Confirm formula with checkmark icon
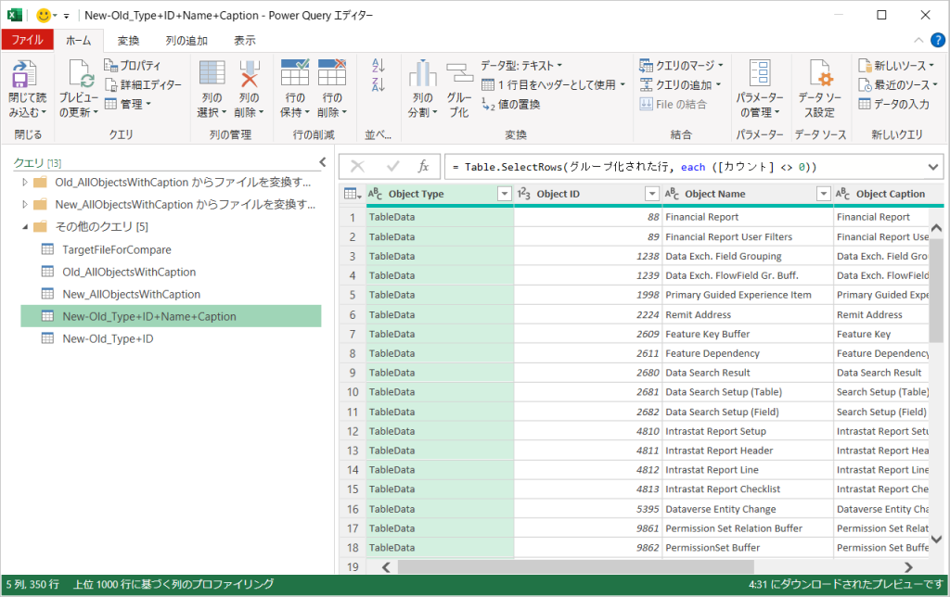Image resolution: width=950 pixels, height=597 pixels. pos(393,167)
